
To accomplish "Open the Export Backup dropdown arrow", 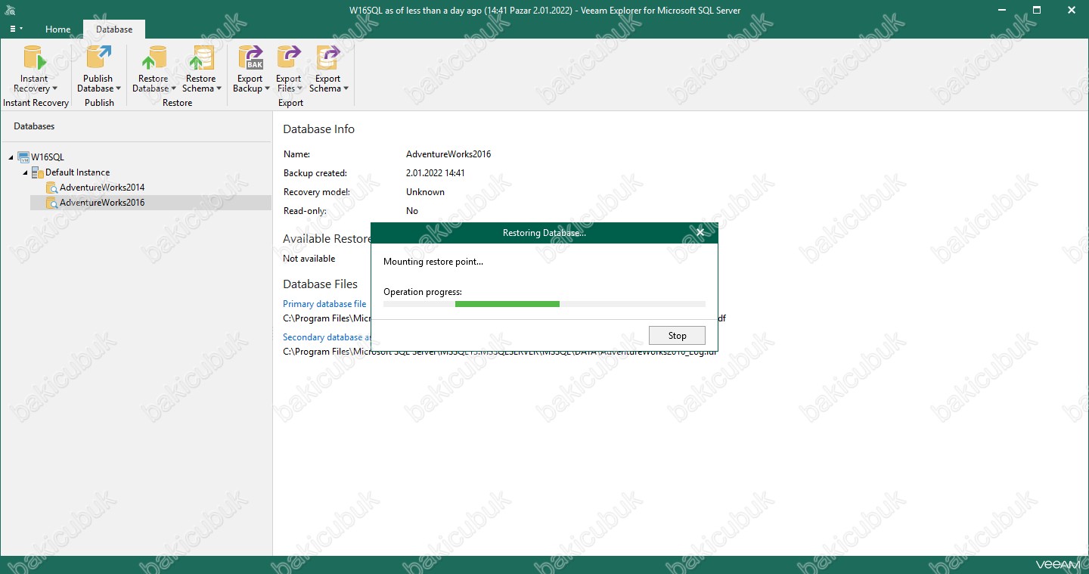I will [x=267, y=89].
